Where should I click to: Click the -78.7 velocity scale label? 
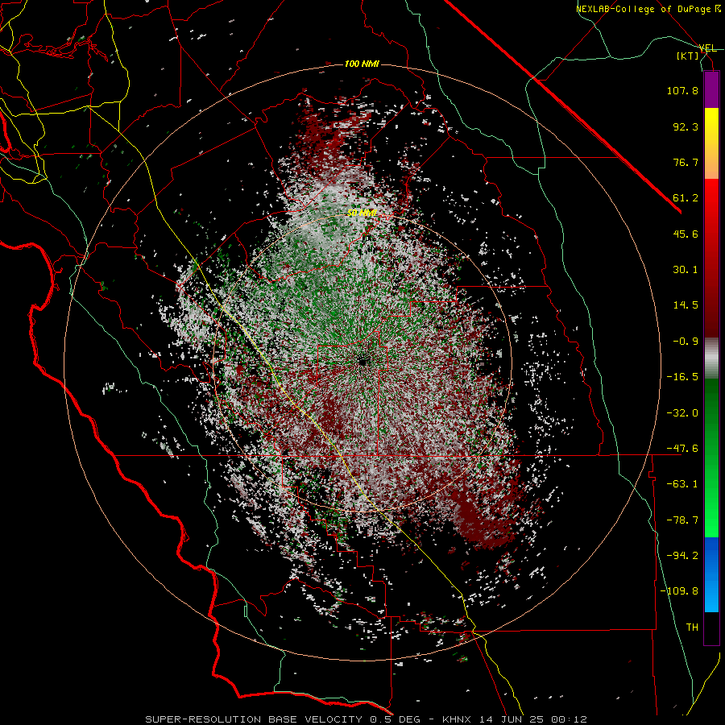coord(682,520)
